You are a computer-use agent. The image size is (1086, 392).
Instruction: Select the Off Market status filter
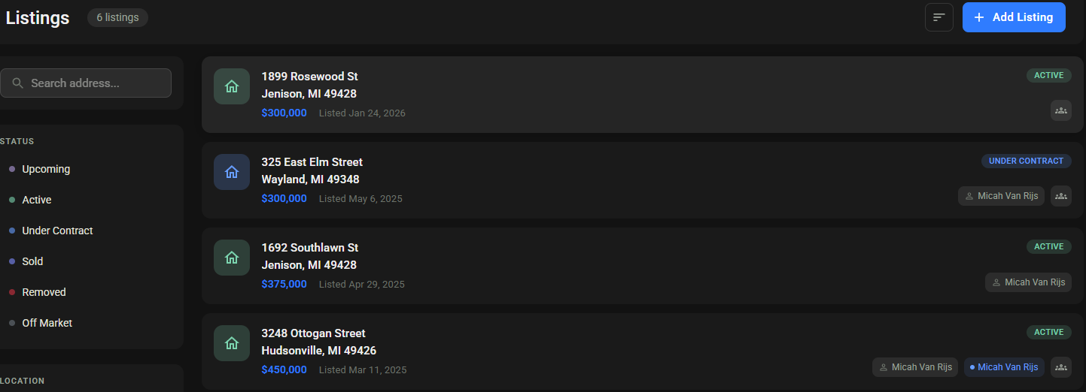coord(47,323)
